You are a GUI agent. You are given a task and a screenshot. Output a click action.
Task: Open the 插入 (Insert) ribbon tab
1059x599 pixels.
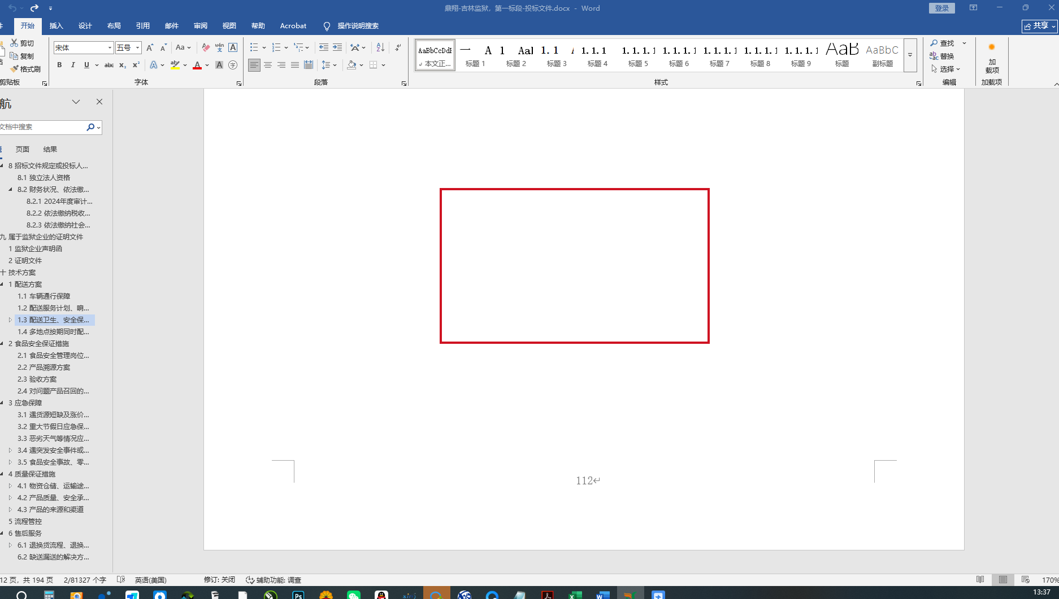click(x=56, y=26)
